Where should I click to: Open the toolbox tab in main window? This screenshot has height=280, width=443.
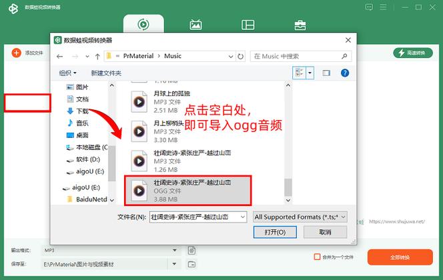coord(300,25)
